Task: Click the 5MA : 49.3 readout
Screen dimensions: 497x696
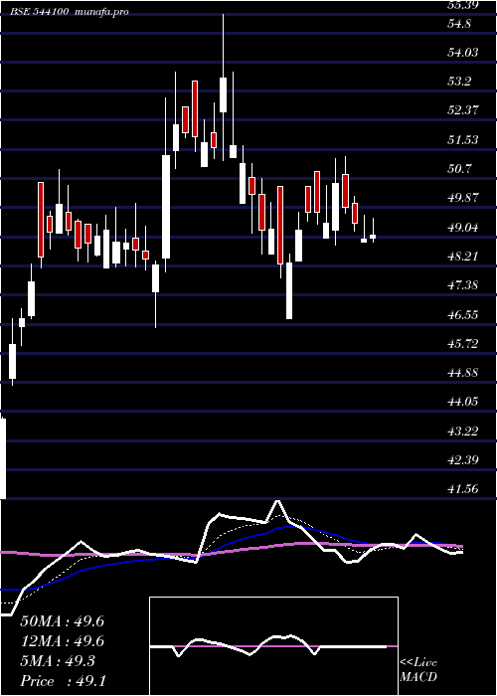Action: pyautogui.click(x=58, y=661)
